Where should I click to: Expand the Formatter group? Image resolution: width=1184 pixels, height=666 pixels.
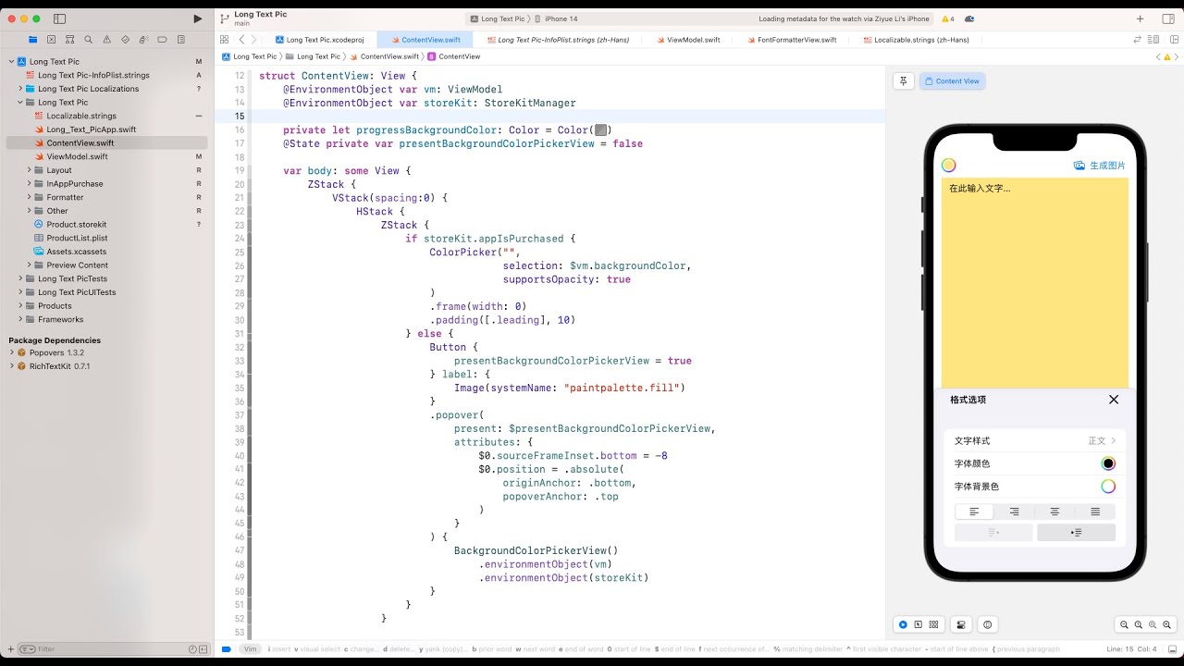(x=30, y=197)
